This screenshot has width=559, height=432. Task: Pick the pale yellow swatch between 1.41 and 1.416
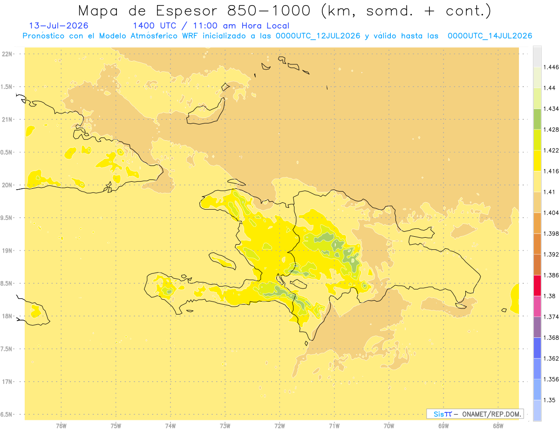click(x=537, y=181)
